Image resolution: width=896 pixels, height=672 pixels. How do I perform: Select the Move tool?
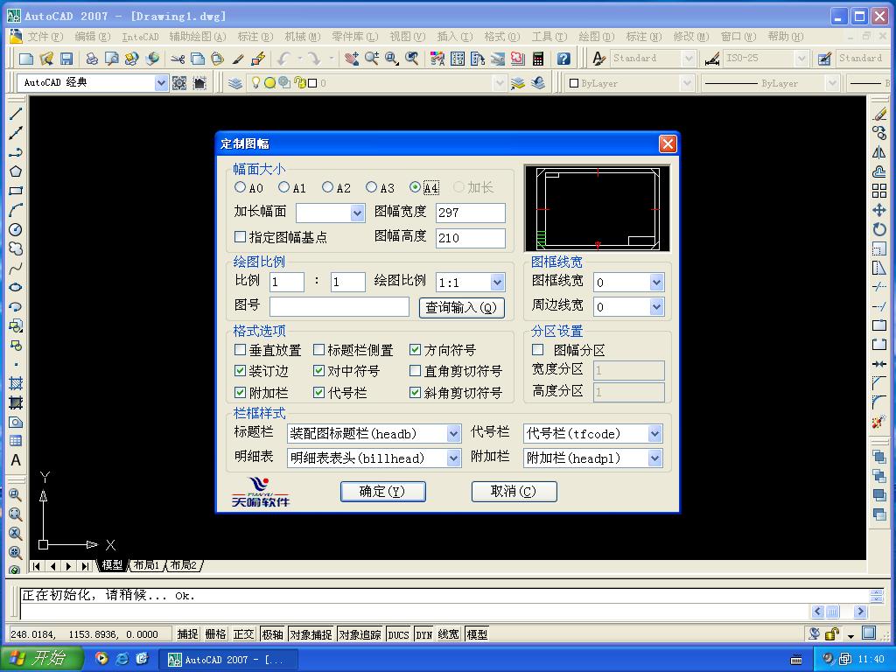(879, 210)
